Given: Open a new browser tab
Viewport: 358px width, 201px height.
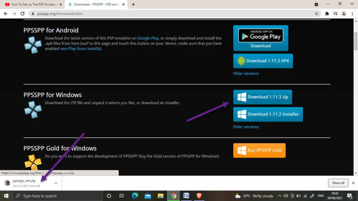Looking at the screenshot, I should [x=133, y=4].
